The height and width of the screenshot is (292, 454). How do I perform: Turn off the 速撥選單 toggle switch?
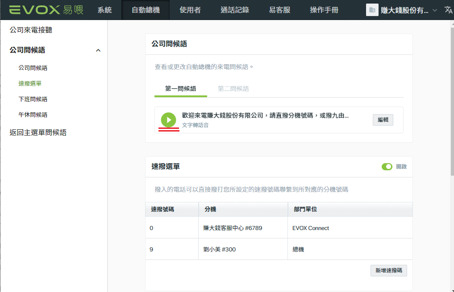tap(387, 167)
